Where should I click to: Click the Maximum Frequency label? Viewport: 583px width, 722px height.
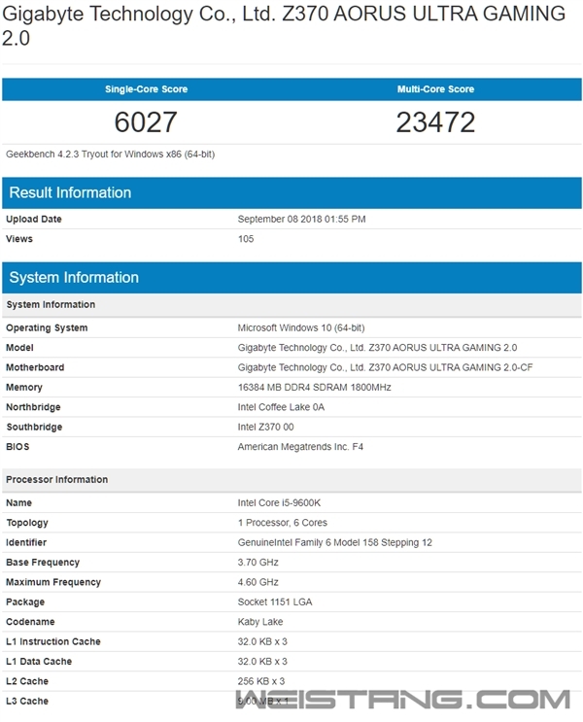click(x=53, y=582)
